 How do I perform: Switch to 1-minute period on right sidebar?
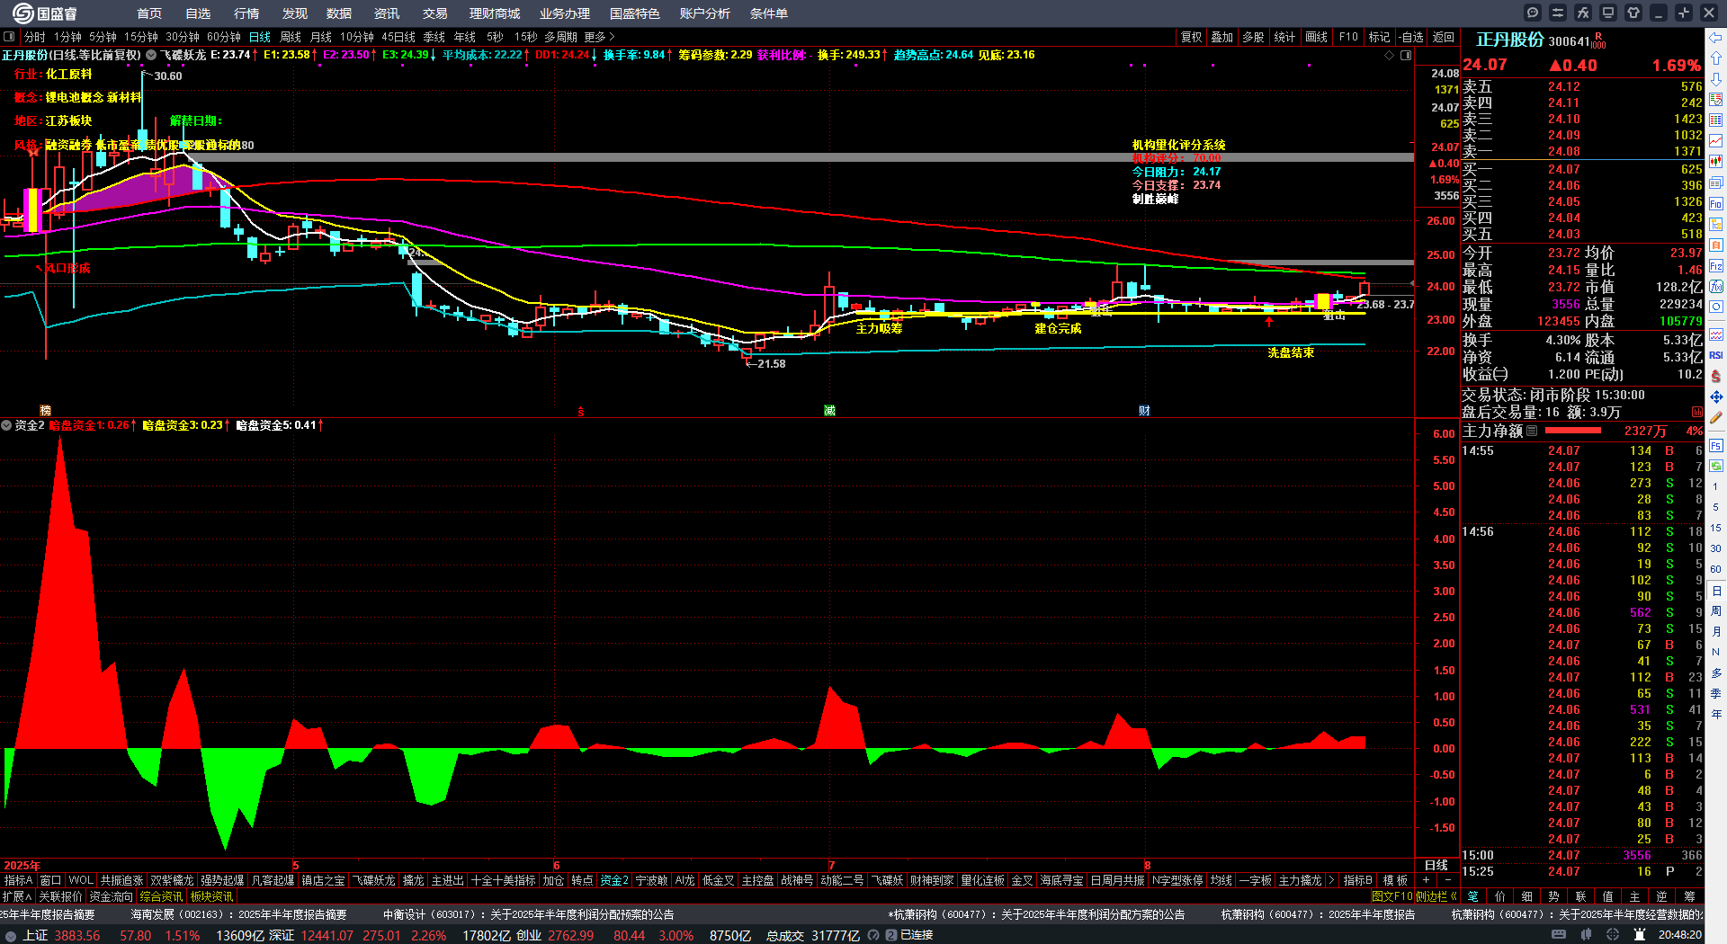1715,486
